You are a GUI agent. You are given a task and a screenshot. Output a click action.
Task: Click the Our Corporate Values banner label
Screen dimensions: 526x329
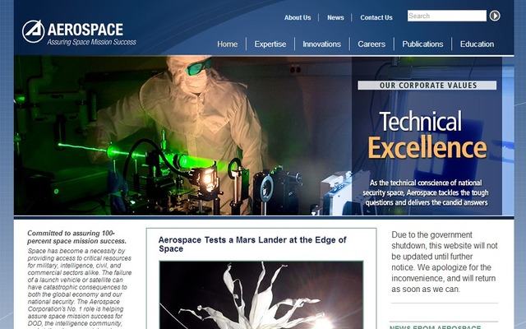pyautogui.click(x=427, y=86)
